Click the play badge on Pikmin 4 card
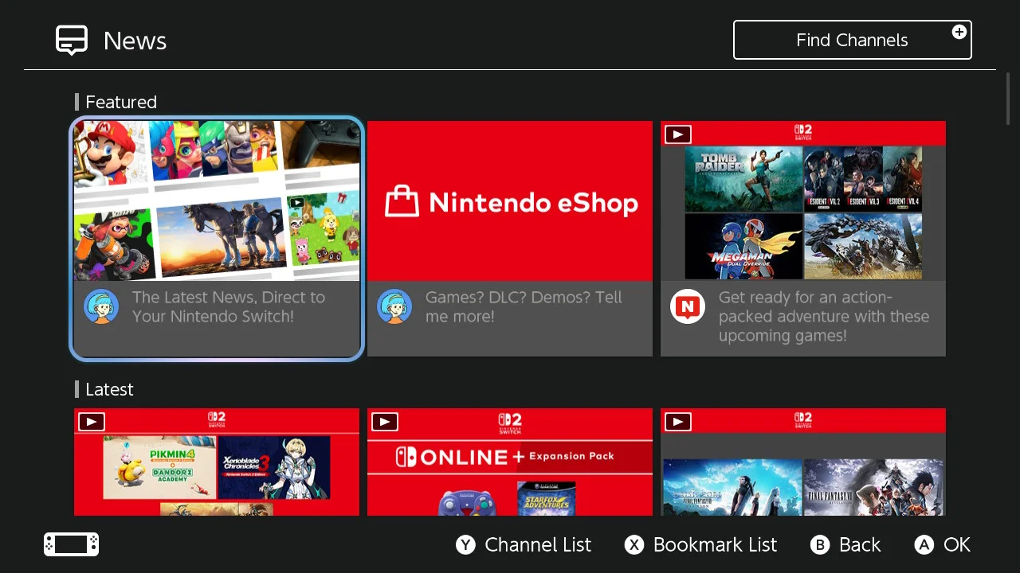The height and width of the screenshot is (573, 1020). (92, 422)
